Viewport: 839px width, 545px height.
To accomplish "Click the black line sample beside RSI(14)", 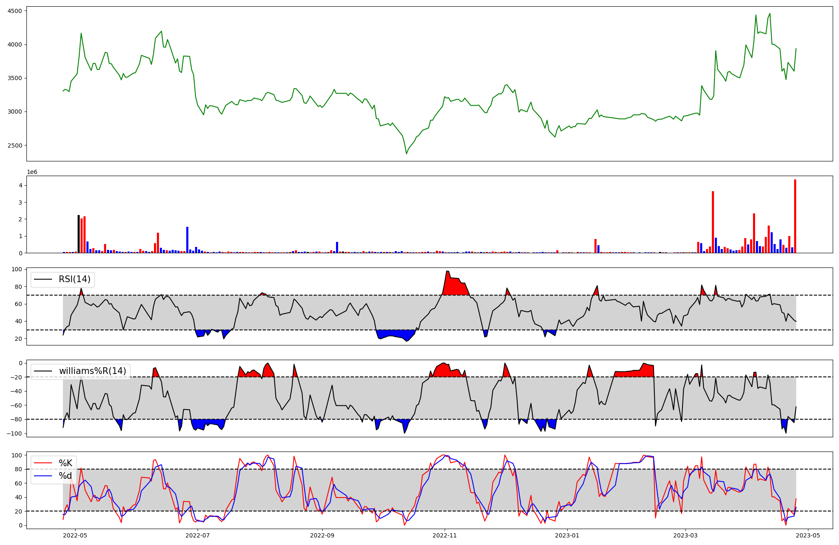I will tap(43, 279).
